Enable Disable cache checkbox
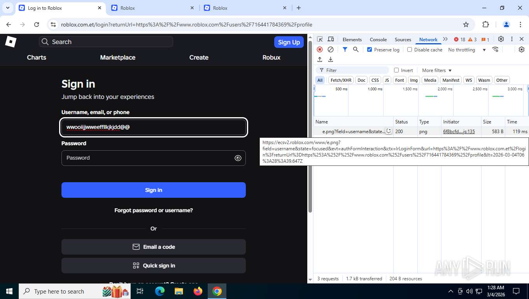The height and width of the screenshot is (299, 529). click(x=410, y=49)
